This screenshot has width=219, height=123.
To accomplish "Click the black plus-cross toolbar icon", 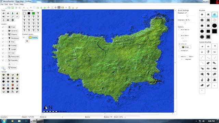I will point(55,8).
